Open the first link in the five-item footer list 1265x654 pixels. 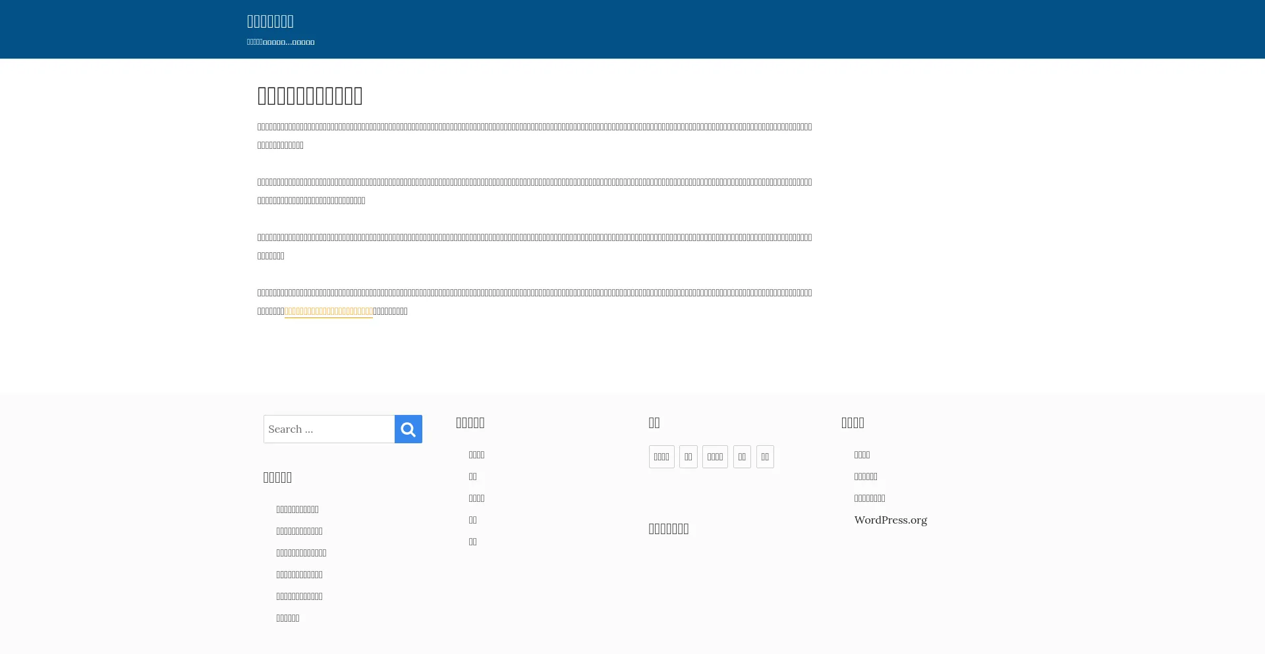coord(476,454)
